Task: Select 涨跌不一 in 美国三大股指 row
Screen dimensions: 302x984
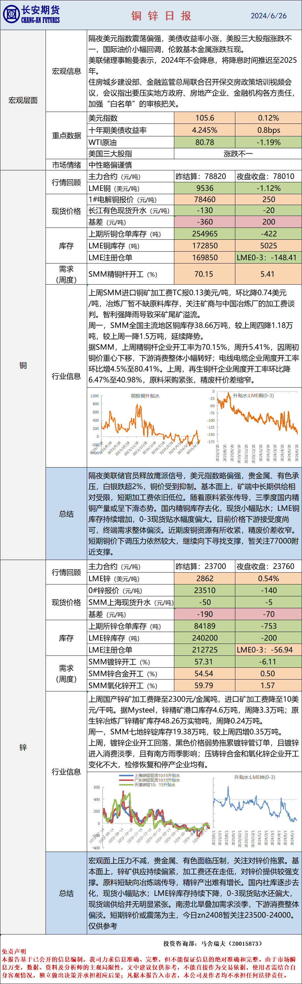Action: click(238, 154)
